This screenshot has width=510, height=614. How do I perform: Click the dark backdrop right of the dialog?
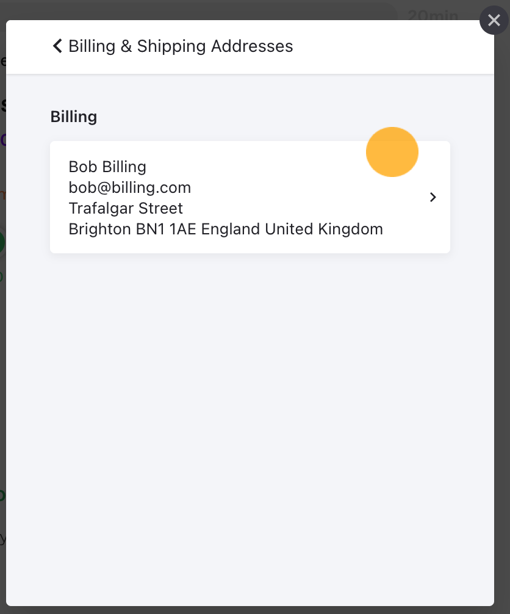pyautogui.click(x=502, y=313)
